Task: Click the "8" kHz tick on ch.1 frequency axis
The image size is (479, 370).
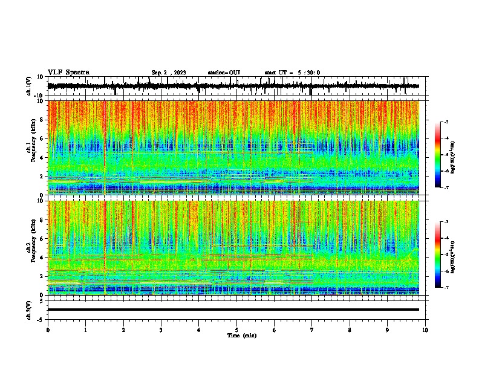Action: click(x=42, y=120)
